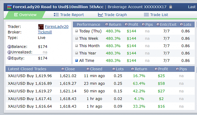
Task: Click the info icon on Performance Return header
Action: 107,24
